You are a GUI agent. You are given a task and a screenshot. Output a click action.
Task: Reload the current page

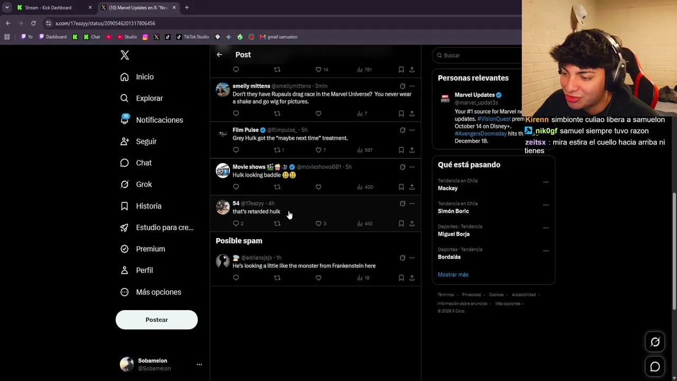pos(33,23)
